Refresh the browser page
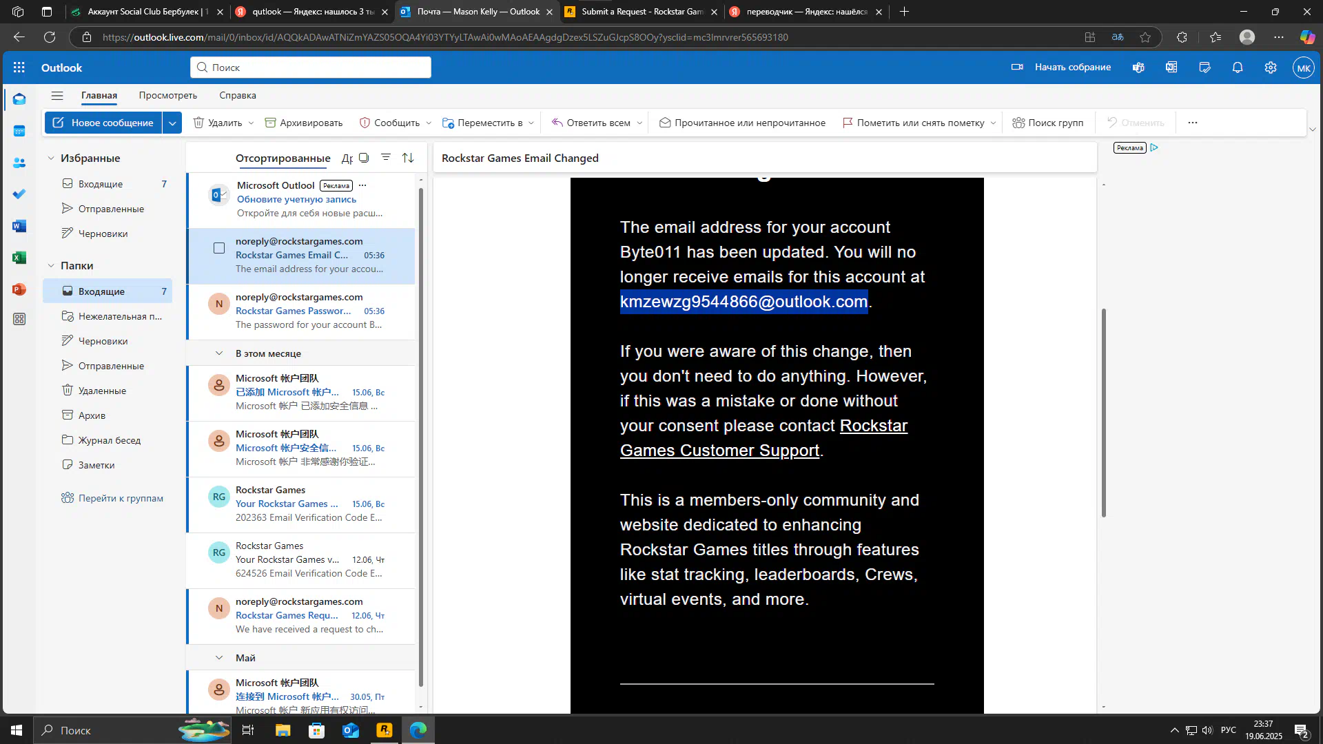The image size is (1323, 744). (50, 37)
